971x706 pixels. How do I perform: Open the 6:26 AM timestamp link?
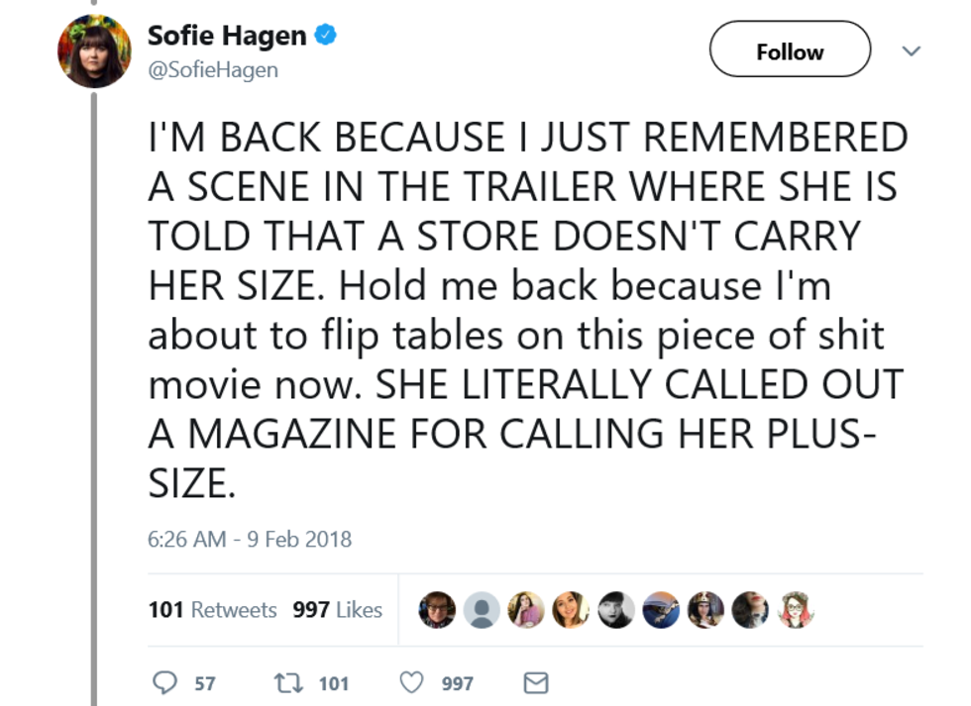pos(248,540)
